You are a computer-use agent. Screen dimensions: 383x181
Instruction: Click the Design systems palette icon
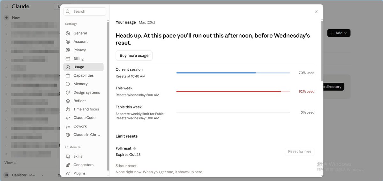pos(68,93)
